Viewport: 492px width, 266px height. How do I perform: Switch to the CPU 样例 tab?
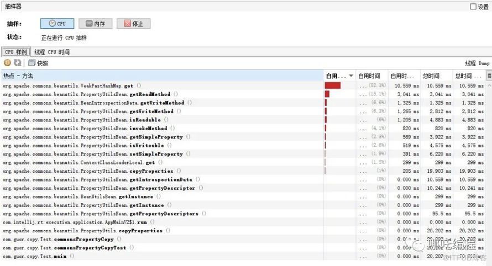click(x=16, y=52)
